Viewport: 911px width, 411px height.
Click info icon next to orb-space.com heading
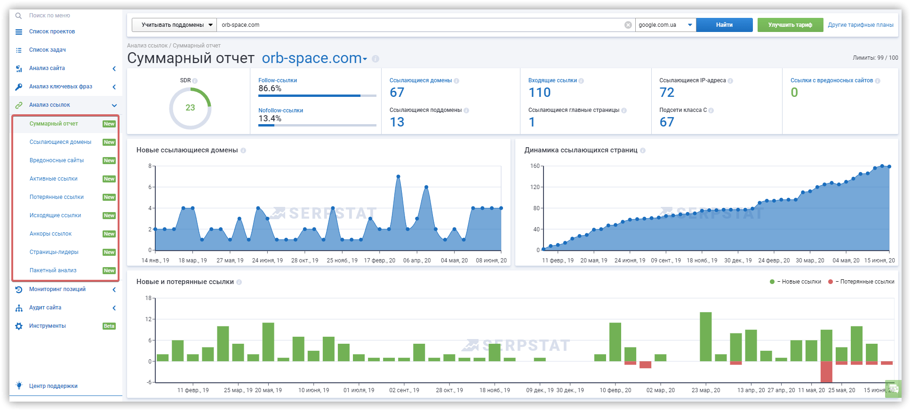[376, 59]
